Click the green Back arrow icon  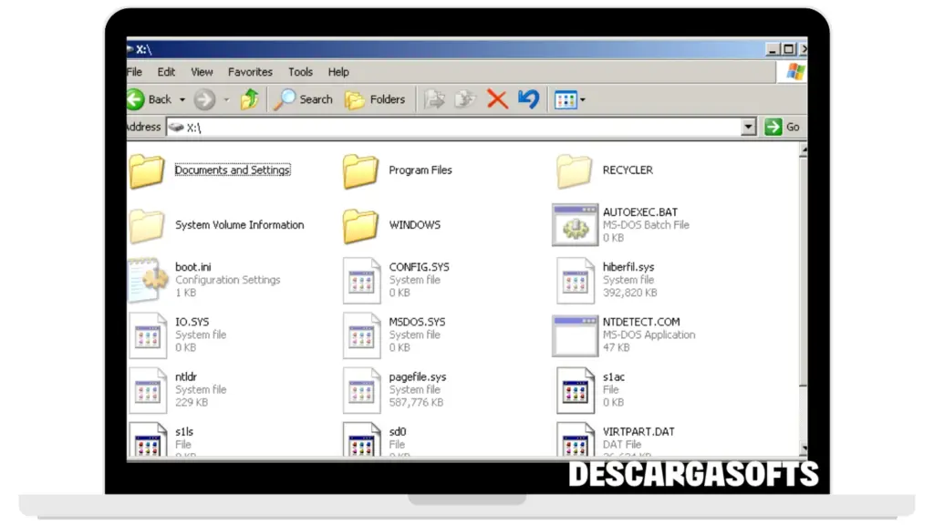tap(136, 99)
